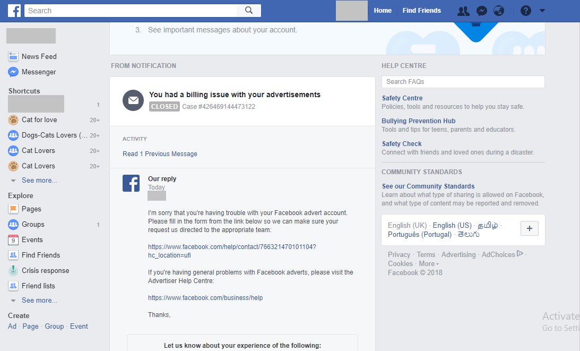This screenshot has height=351, width=580.
Task: Click the Messenger icon in sidebar
Action: (13, 72)
